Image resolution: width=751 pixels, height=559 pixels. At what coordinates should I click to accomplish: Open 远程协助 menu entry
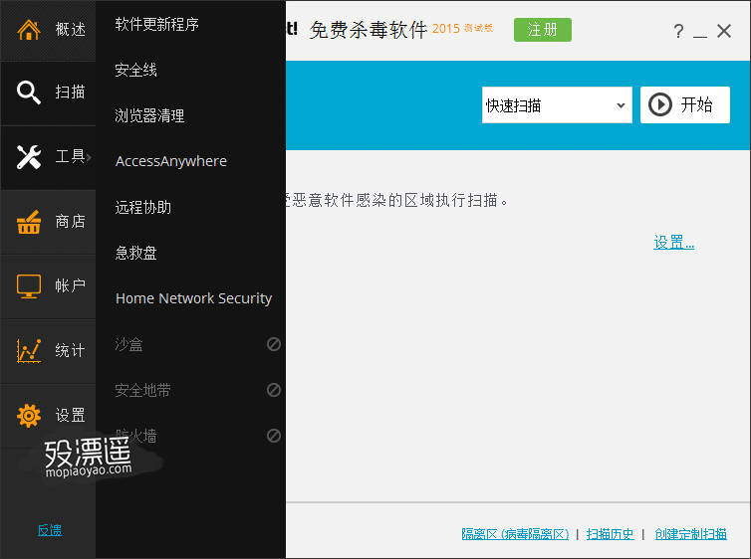coord(142,207)
